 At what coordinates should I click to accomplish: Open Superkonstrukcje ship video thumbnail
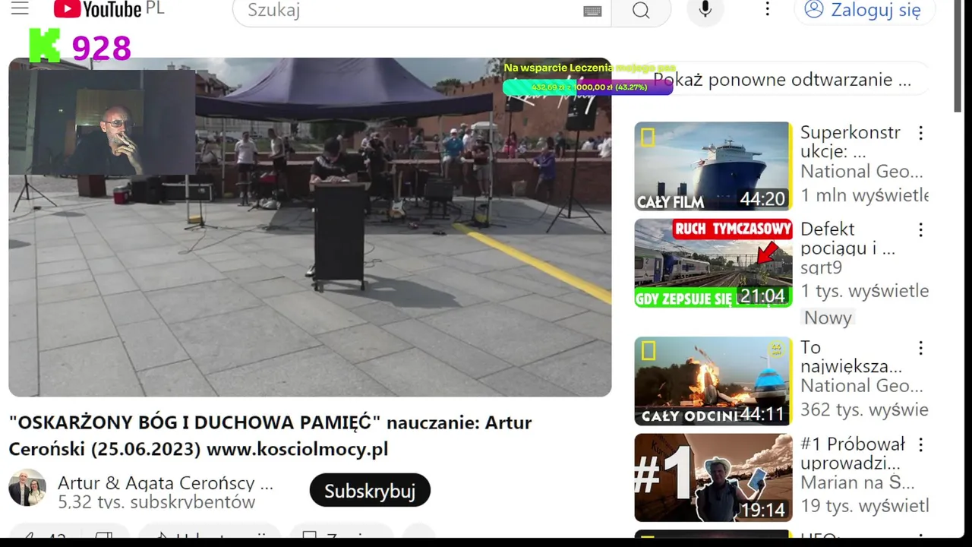pyautogui.click(x=713, y=166)
